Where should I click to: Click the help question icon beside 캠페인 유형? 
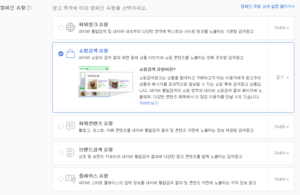click(29, 8)
